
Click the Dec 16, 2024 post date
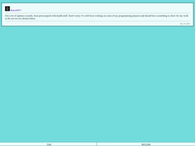(x=185, y=24)
